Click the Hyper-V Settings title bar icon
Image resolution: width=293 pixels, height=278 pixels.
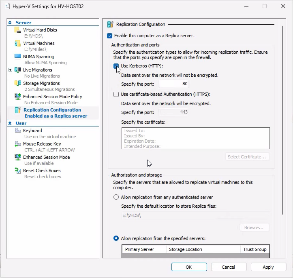click(7, 6)
